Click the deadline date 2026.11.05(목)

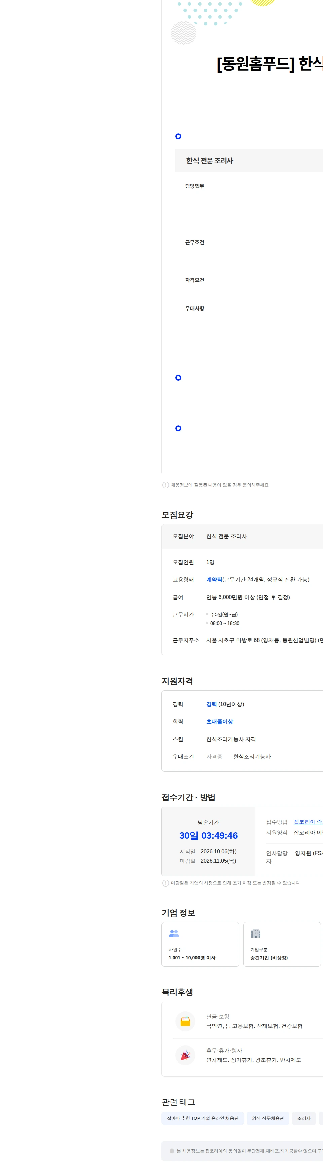218,861
